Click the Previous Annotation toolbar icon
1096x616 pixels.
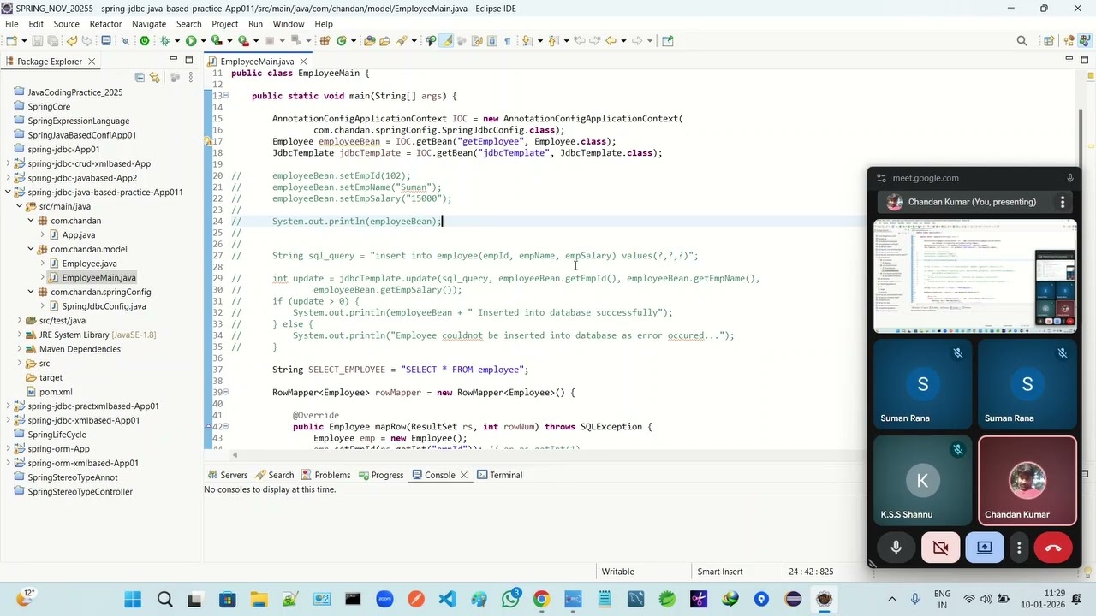coord(552,40)
